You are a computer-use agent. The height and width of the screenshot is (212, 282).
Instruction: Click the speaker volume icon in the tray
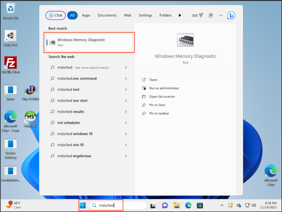click(254, 205)
